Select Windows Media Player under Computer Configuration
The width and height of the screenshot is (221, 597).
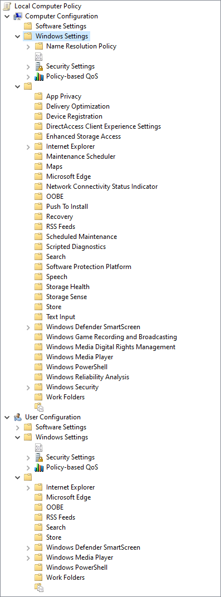pyautogui.click(x=80, y=357)
